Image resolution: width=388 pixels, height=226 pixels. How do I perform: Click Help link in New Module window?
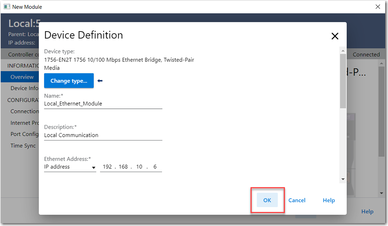(x=367, y=212)
